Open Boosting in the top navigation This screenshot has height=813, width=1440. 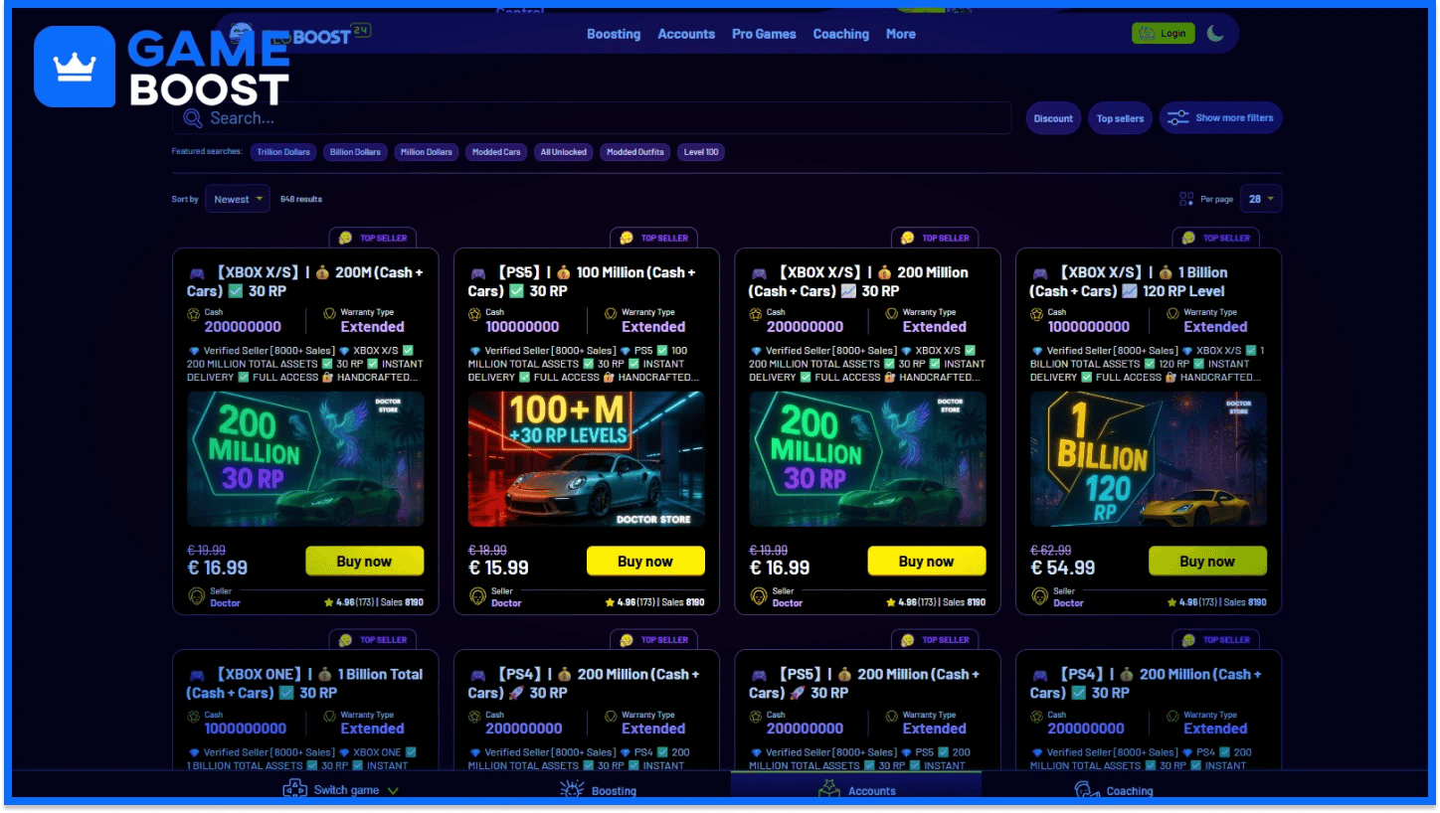pyautogui.click(x=614, y=34)
